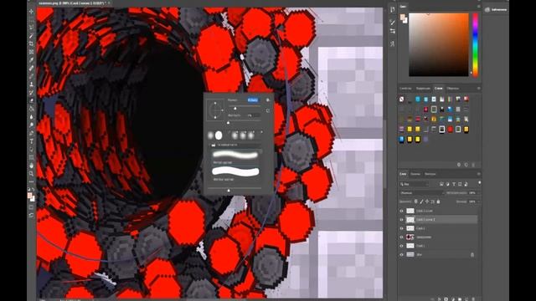Select the Zoom tool

tap(32, 173)
